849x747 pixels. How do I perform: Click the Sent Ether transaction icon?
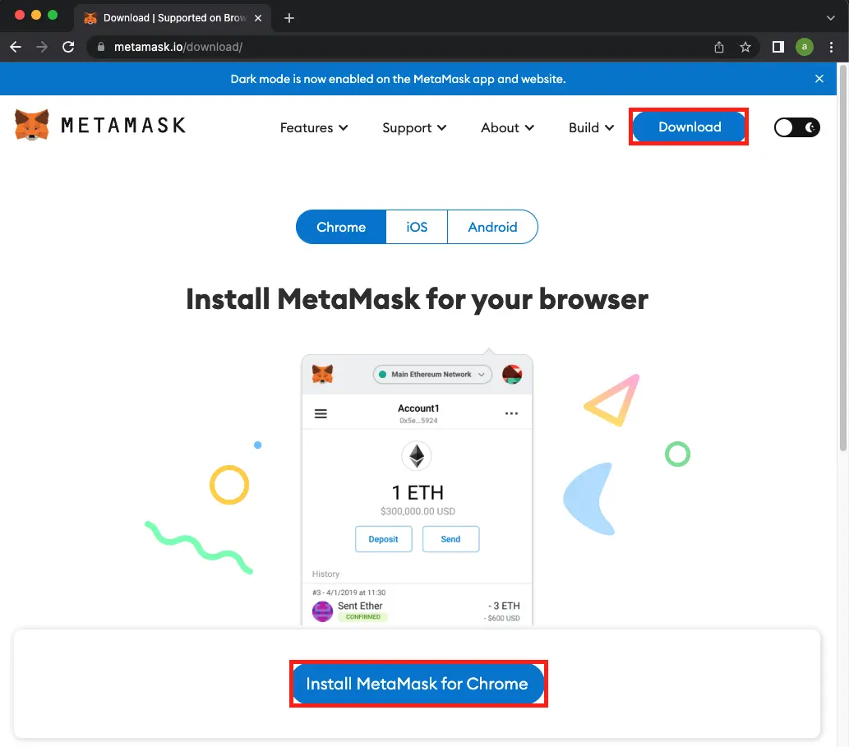(322, 611)
